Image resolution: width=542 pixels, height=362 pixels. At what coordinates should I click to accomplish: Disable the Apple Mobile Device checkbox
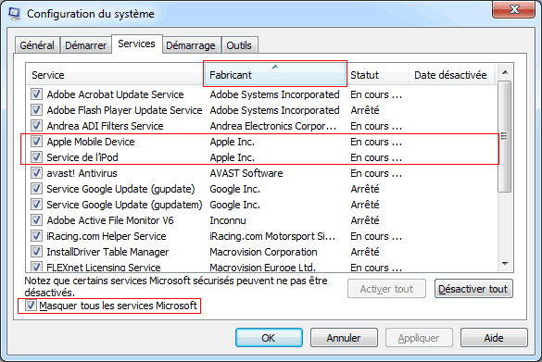[x=36, y=142]
